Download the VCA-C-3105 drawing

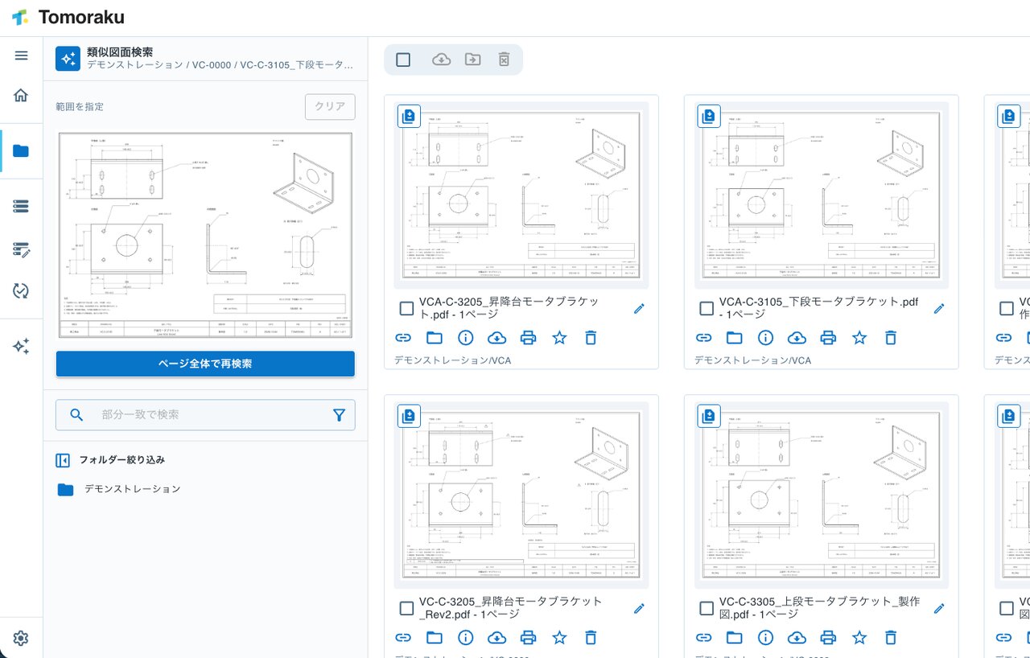pos(797,338)
